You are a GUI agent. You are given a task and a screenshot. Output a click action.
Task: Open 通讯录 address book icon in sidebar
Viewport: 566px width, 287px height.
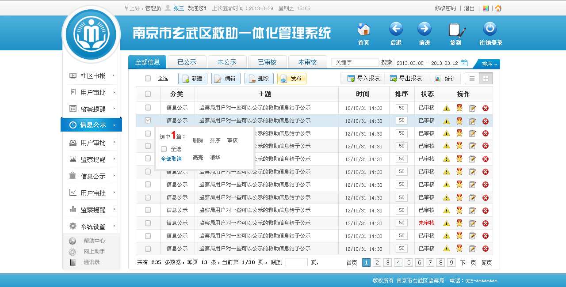(73, 262)
